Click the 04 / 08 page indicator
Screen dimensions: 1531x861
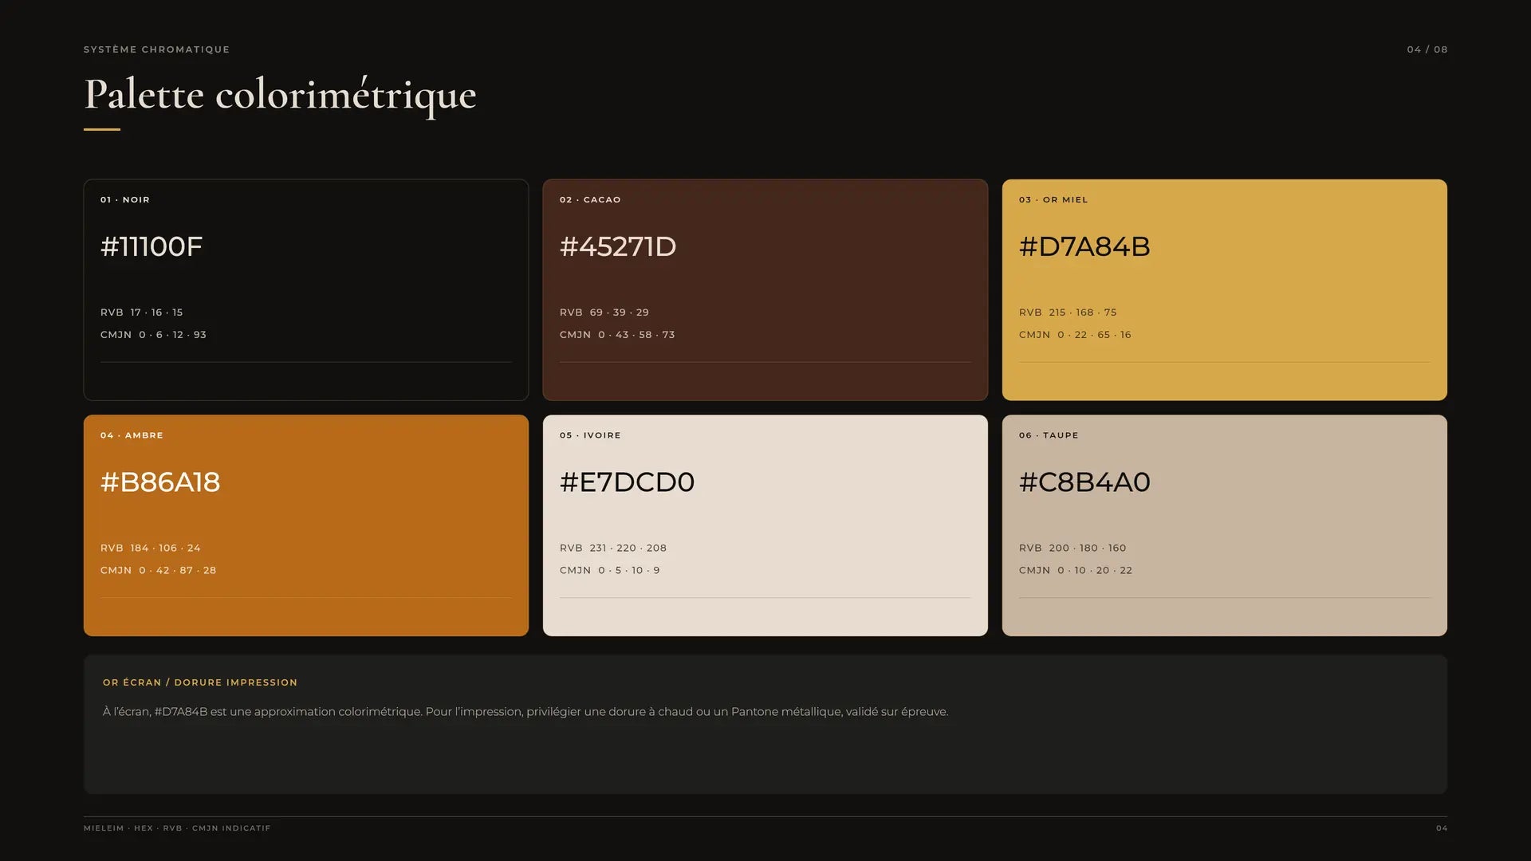pos(1427,49)
